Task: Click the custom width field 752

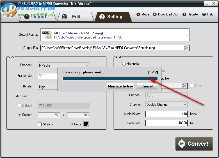Action: [x=49, y=115]
